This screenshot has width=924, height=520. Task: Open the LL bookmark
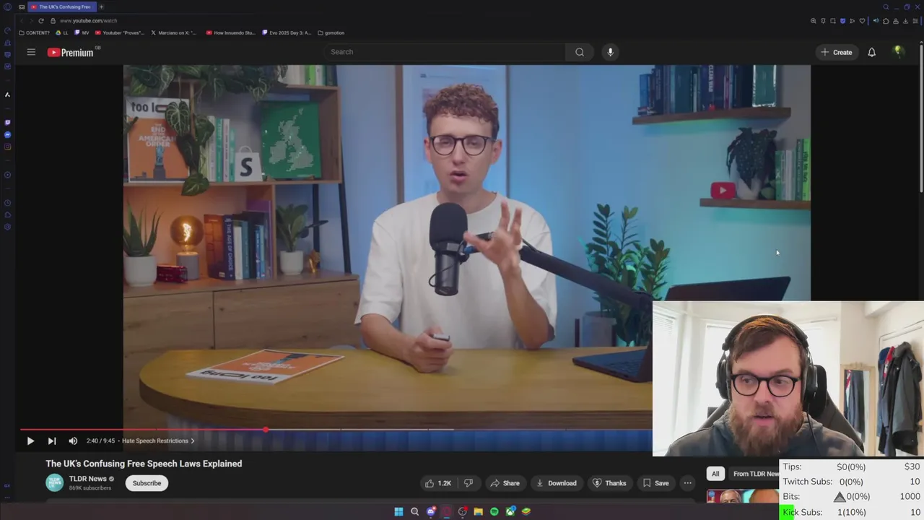62,32
